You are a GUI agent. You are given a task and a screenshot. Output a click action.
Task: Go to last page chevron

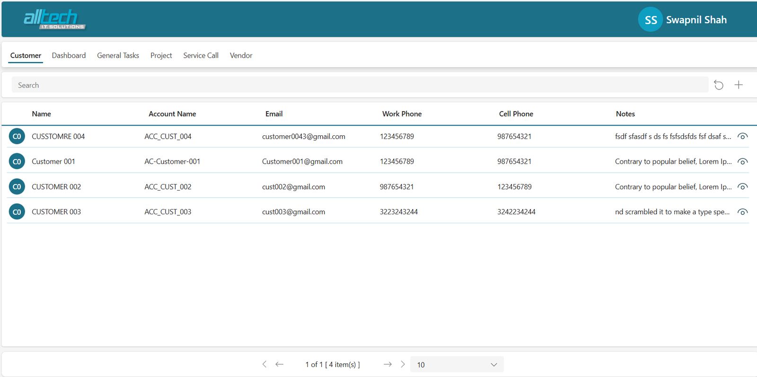(x=403, y=364)
